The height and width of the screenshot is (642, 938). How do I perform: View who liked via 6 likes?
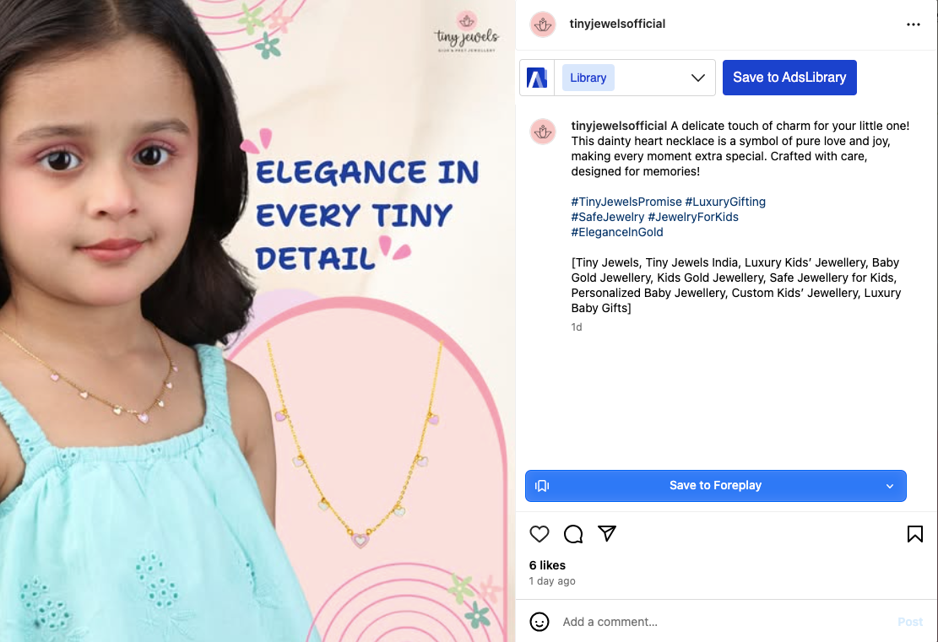(547, 565)
